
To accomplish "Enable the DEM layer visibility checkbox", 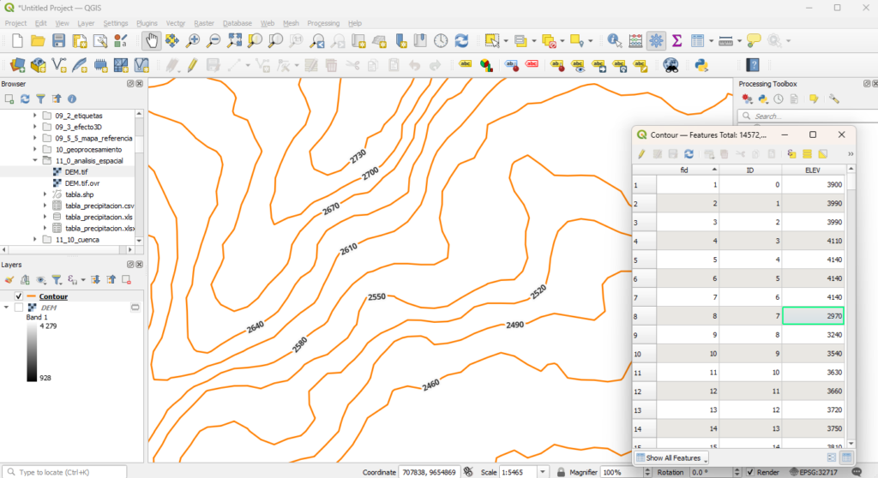I will pyautogui.click(x=19, y=307).
